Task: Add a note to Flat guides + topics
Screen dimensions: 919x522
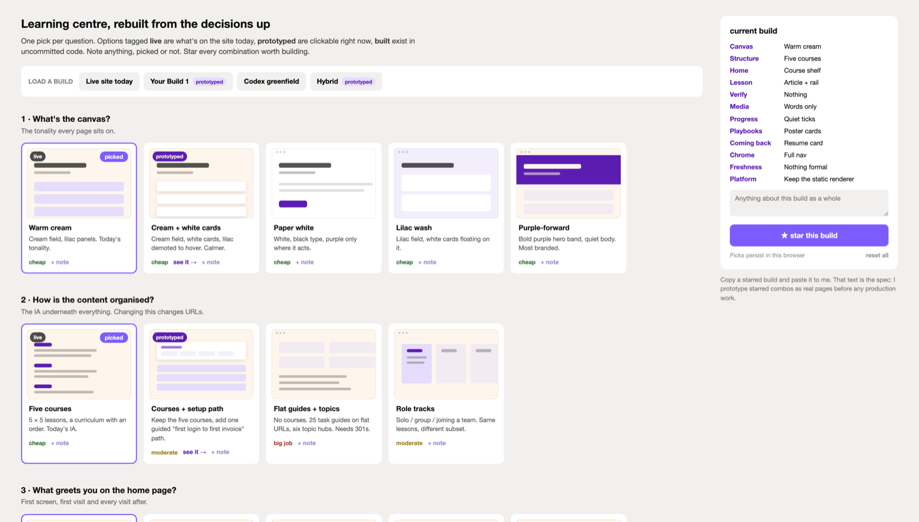Action: pyautogui.click(x=306, y=443)
